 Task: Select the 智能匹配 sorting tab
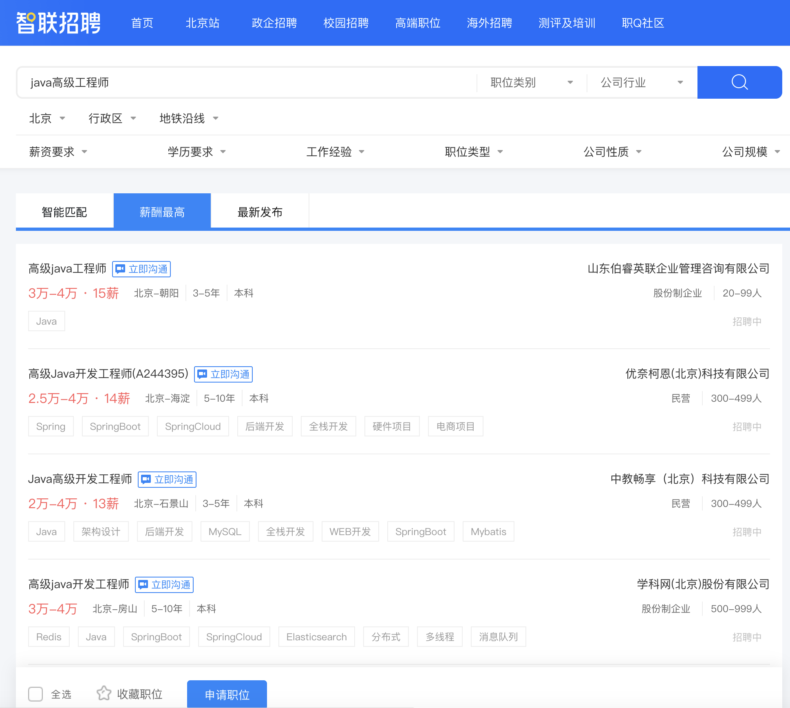click(x=64, y=212)
